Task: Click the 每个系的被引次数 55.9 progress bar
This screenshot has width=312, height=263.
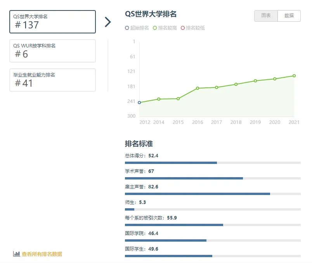Action: point(213,225)
